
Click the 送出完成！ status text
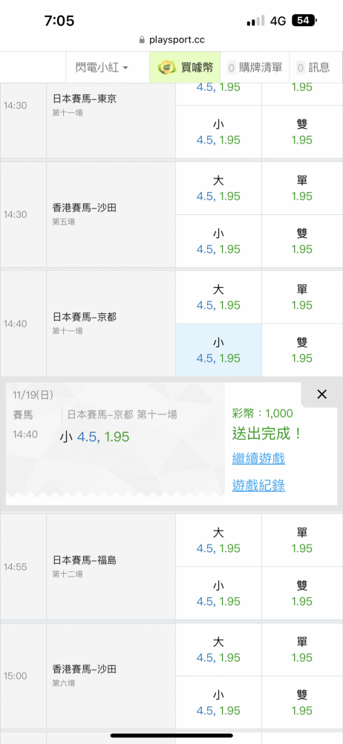267,434
